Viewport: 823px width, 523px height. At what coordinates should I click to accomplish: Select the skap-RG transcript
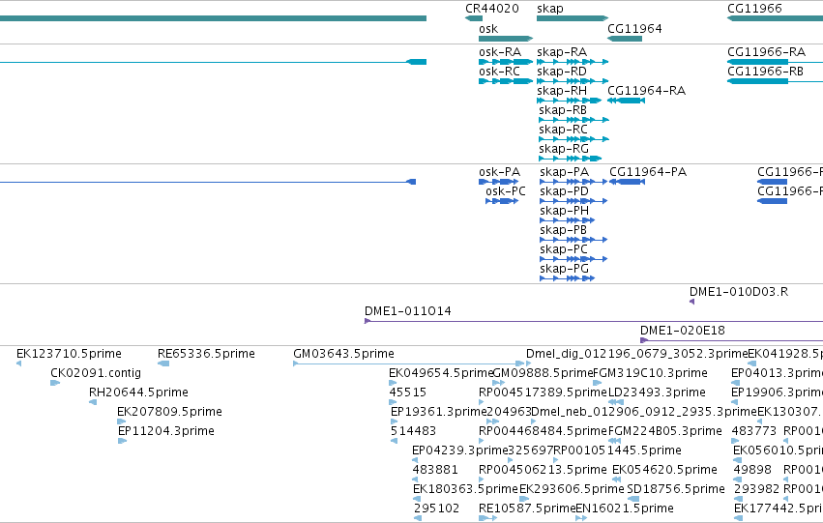click(x=571, y=159)
